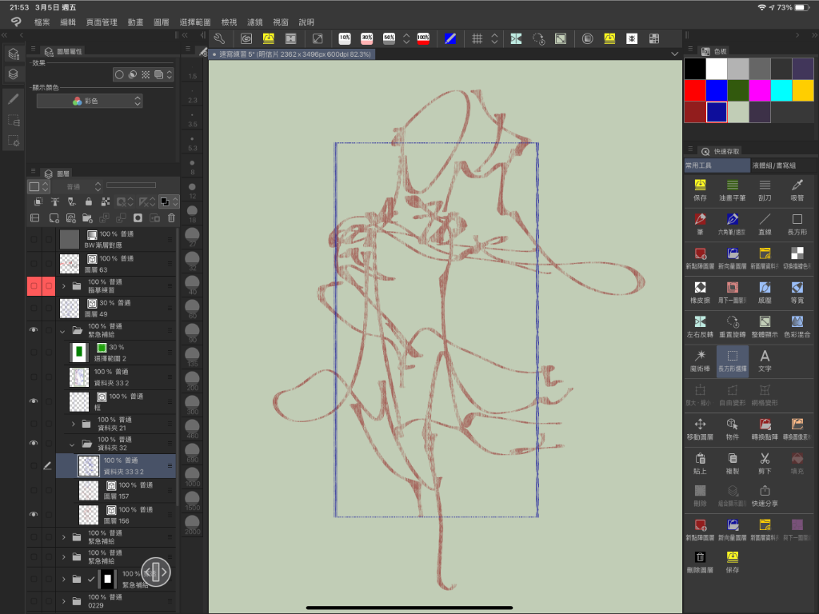
Task: Select the 直線 straight line tool
Action: [765, 224]
